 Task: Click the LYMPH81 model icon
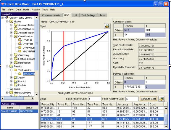[20, 44]
